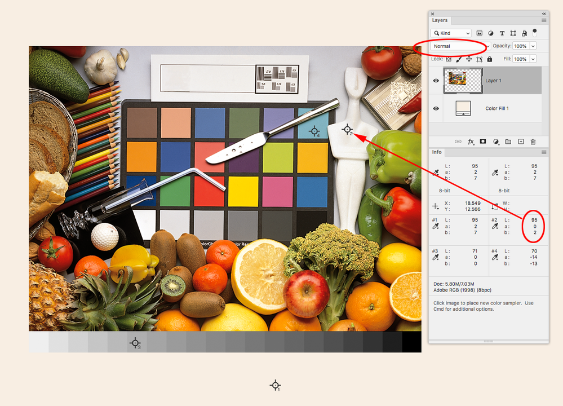Image resolution: width=563 pixels, height=406 pixels.
Task: Open sampler #4 eyedropper options
Action: [495, 257]
